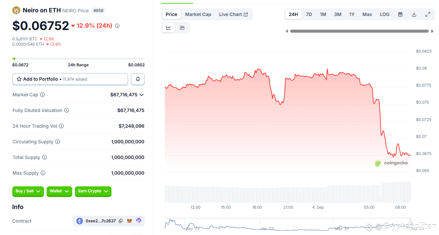The width and height of the screenshot is (439, 235).
Task: Expand the Market Cap breakdown chevron
Action: 142,95
